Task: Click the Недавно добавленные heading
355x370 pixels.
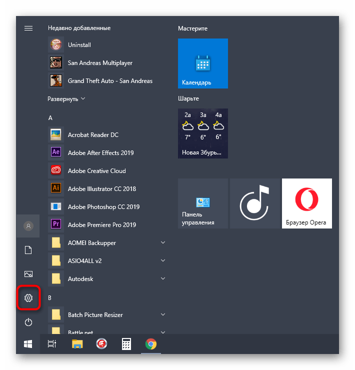Action: click(x=79, y=28)
